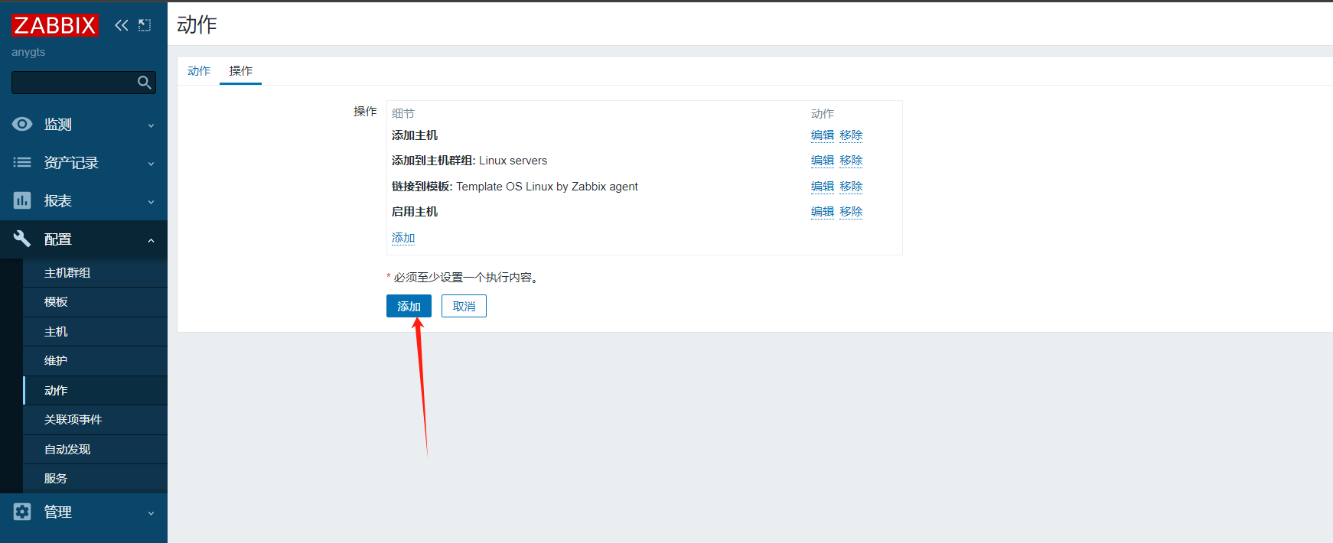This screenshot has height=543, width=1333.
Task: Expand the 管理 menu chevron
Action: click(x=151, y=513)
